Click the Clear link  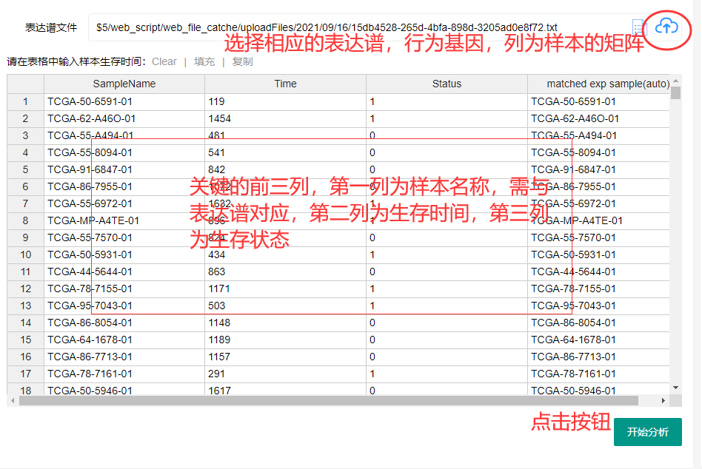(164, 61)
